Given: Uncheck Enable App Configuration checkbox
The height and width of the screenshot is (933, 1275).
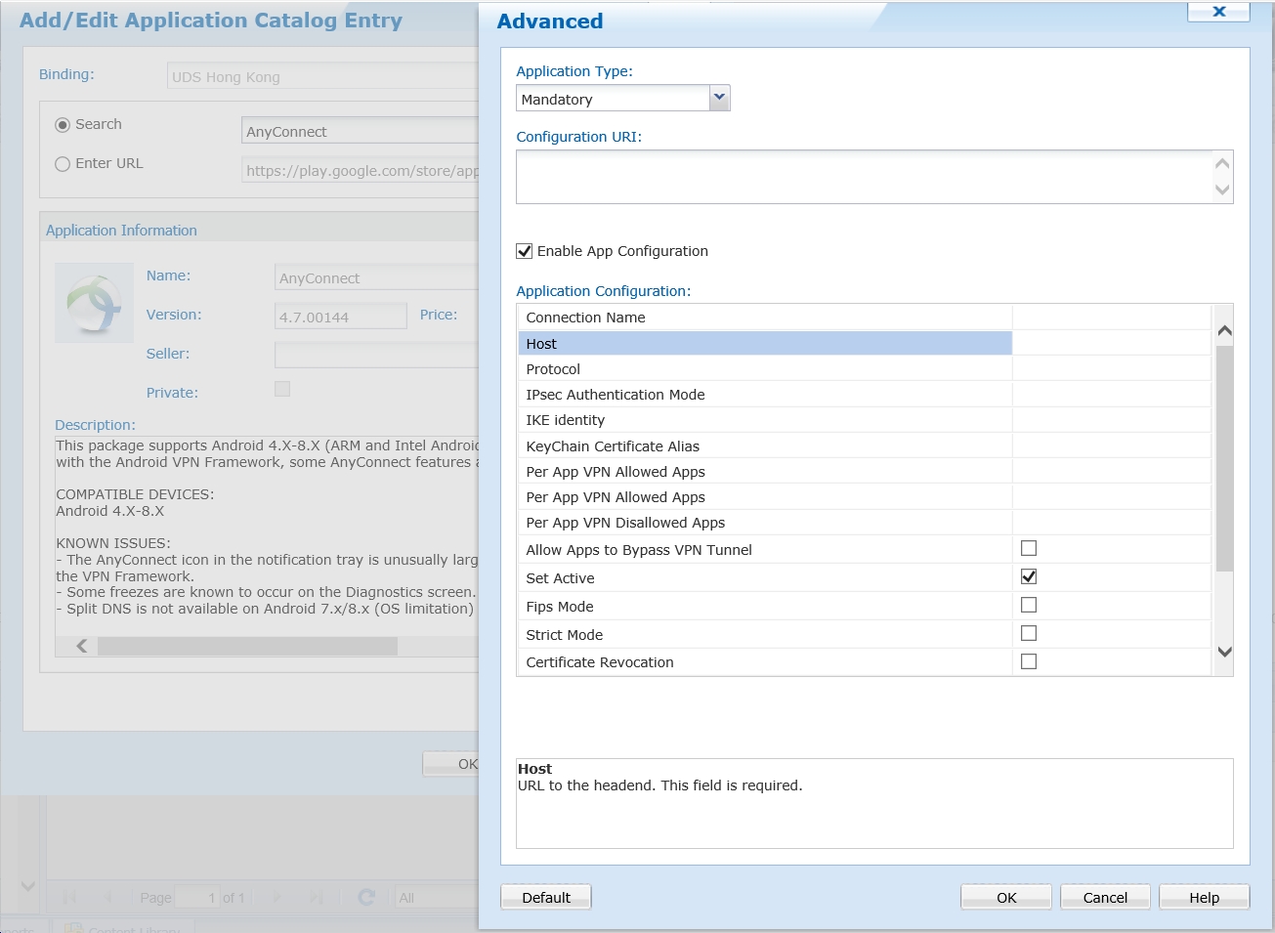Looking at the screenshot, I should [525, 251].
